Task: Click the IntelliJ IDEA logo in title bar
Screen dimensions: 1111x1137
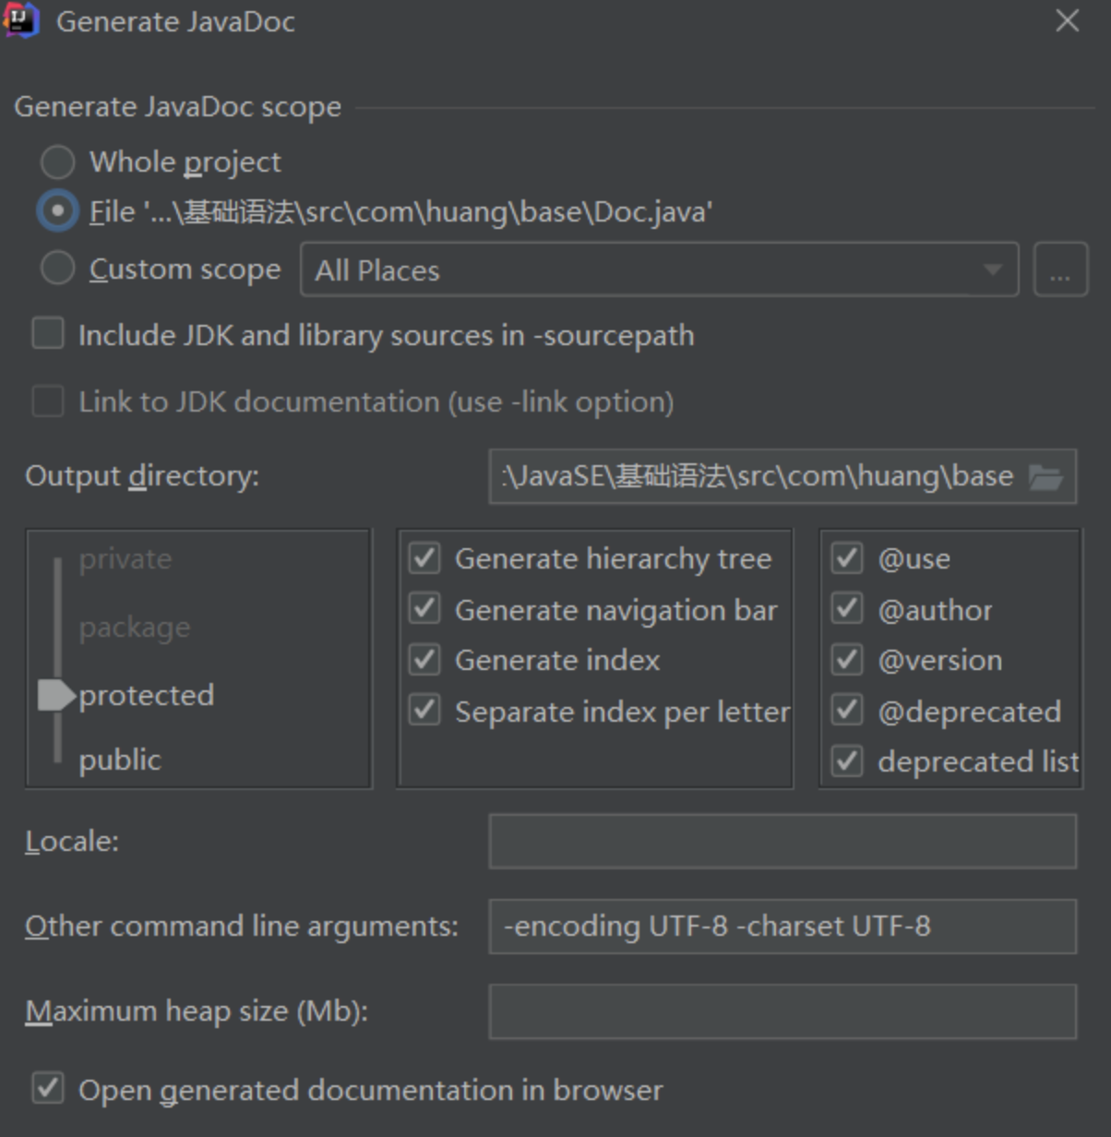Action: pos(21,20)
